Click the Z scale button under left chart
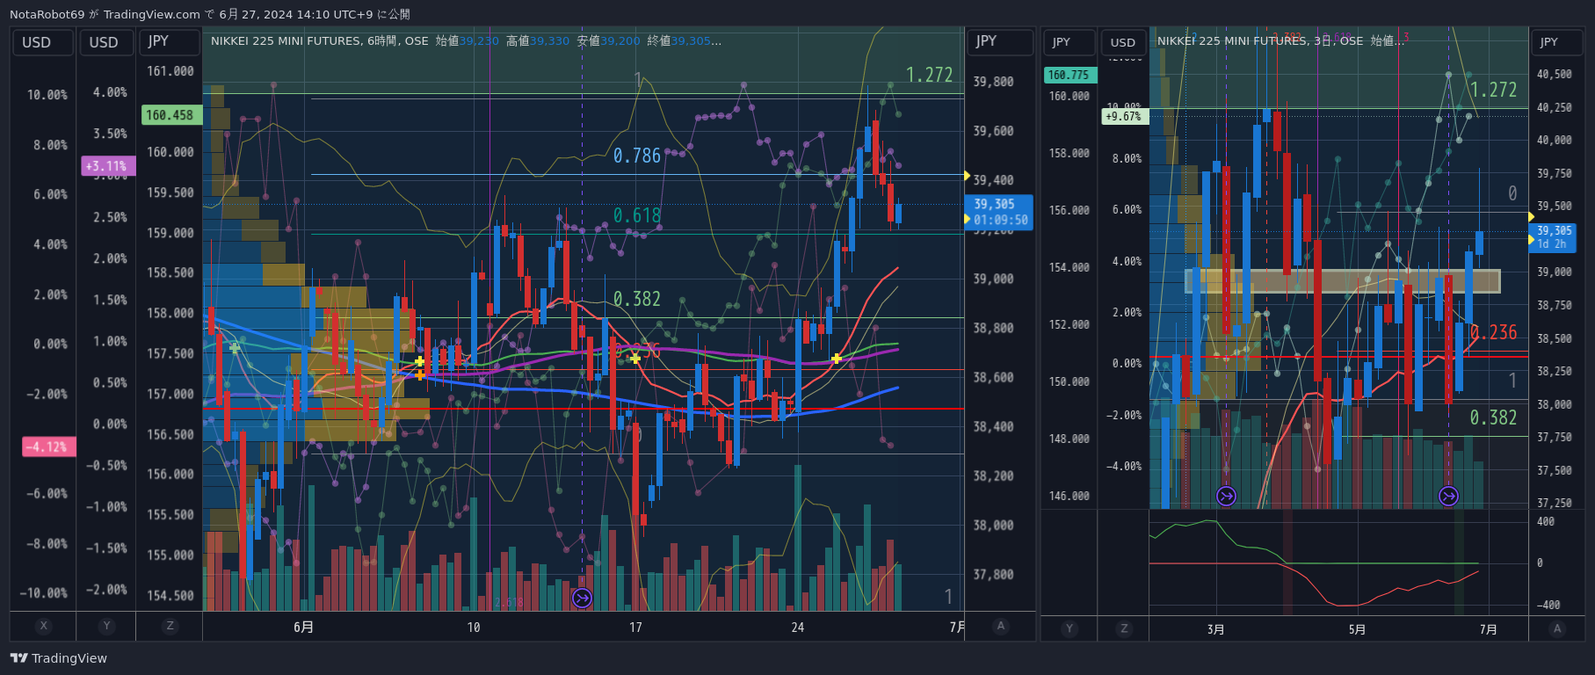Viewport: 1595px width, 675px height. [x=170, y=626]
